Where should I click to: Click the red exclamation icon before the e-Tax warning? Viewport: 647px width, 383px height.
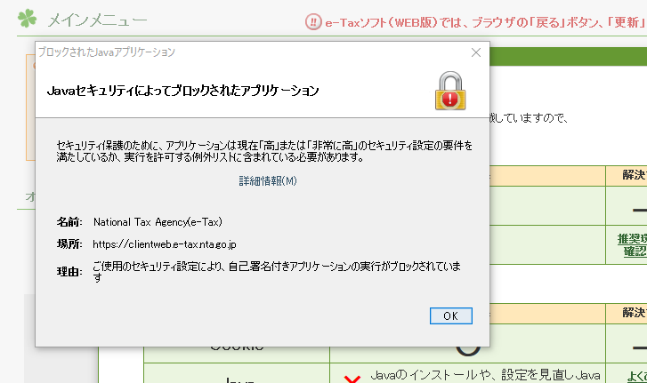click(313, 22)
